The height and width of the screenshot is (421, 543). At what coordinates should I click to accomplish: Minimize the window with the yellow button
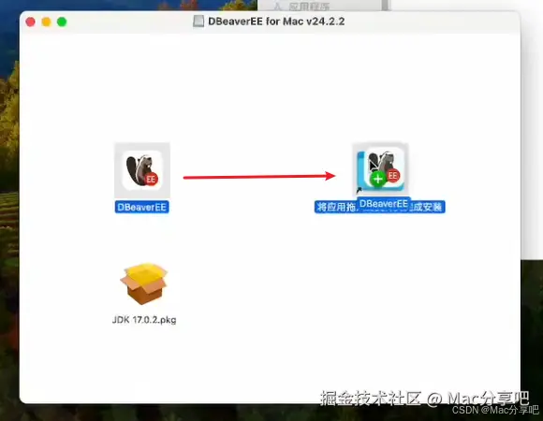[46, 22]
